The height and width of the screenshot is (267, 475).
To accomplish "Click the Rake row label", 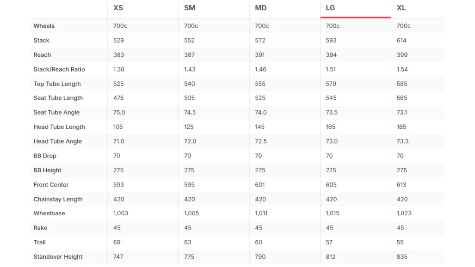I will pyautogui.click(x=40, y=228).
